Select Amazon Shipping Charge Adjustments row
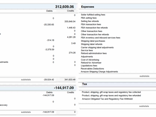Screen dimensions: 156x117 pos(99,72)
